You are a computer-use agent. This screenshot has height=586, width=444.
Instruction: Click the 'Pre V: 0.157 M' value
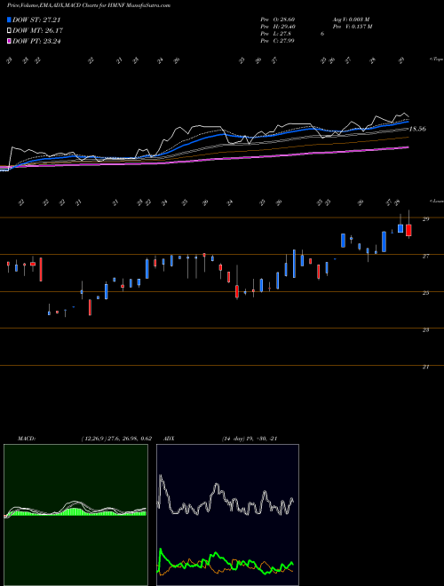[352, 27]
